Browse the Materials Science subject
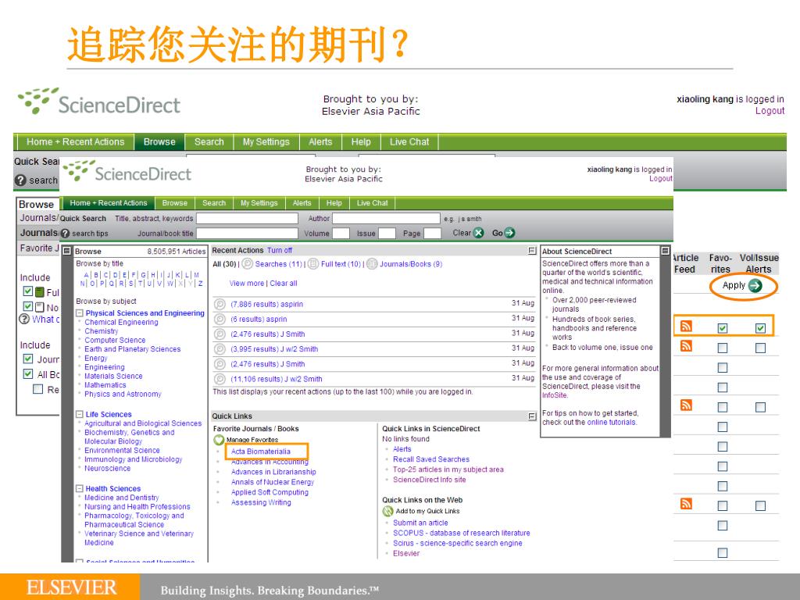Viewport: 800px width, 600px height. point(113,376)
